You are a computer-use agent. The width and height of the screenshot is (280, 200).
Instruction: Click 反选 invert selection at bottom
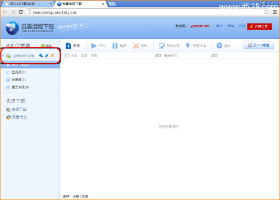click(85, 196)
